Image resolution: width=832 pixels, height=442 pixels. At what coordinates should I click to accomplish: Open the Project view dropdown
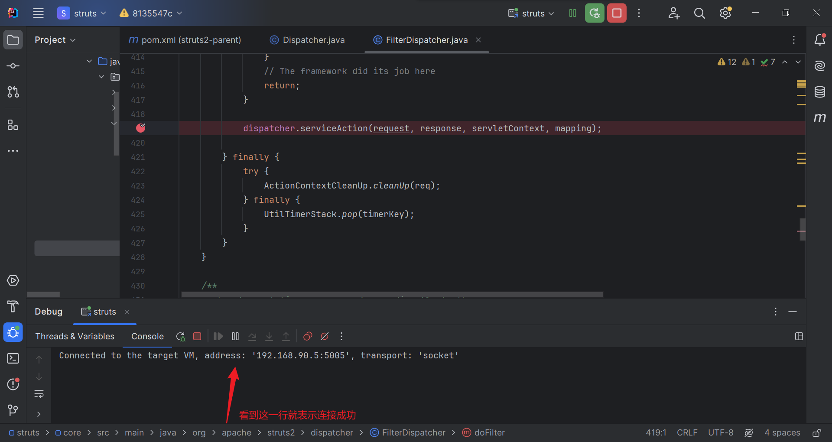(55, 40)
